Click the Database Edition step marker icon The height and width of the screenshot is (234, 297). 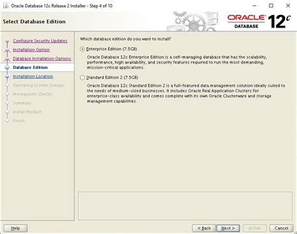(8, 67)
